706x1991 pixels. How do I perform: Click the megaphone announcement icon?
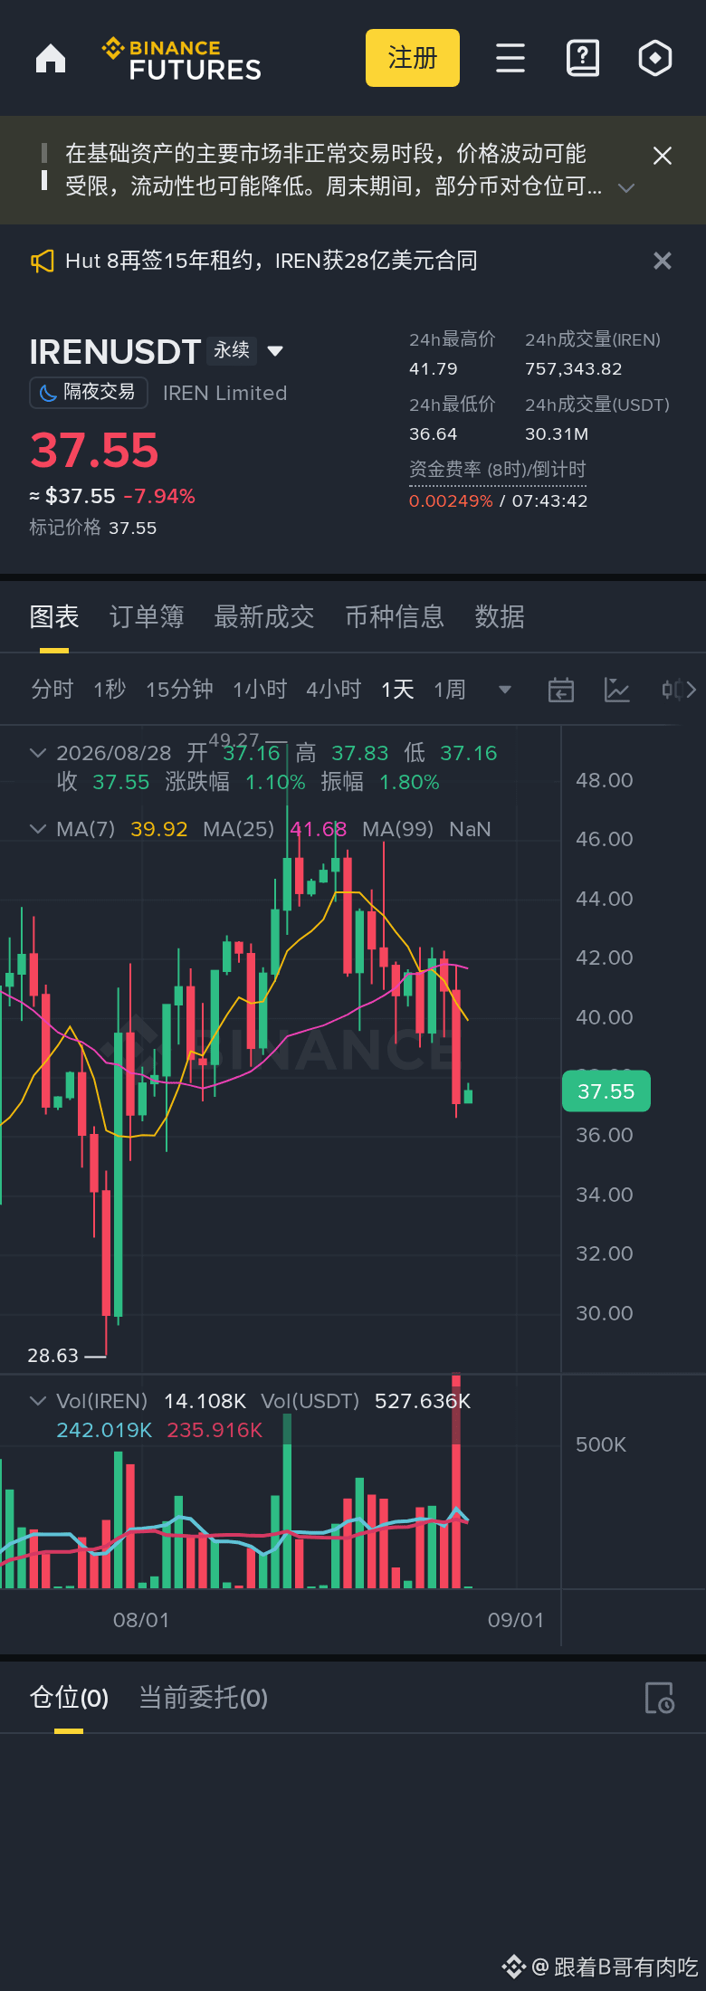click(x=42, y=262)
